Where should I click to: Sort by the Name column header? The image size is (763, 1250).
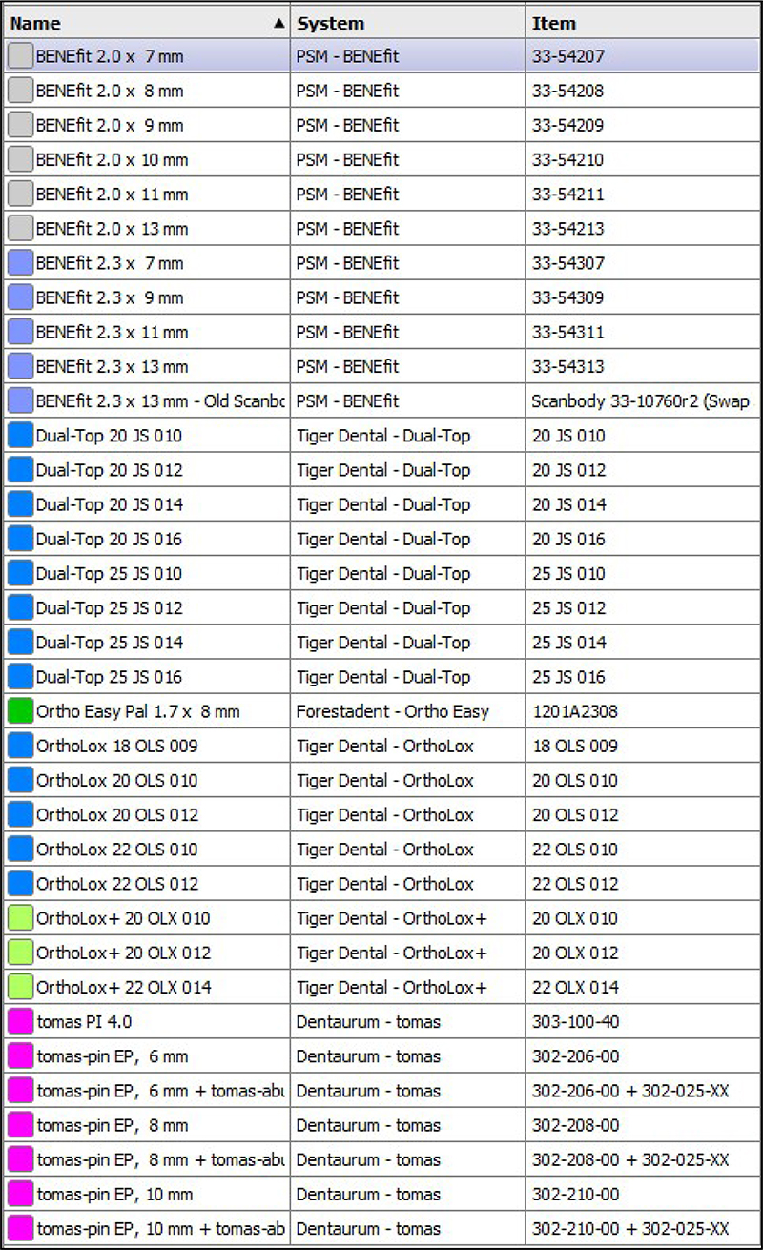click(147, 23)
